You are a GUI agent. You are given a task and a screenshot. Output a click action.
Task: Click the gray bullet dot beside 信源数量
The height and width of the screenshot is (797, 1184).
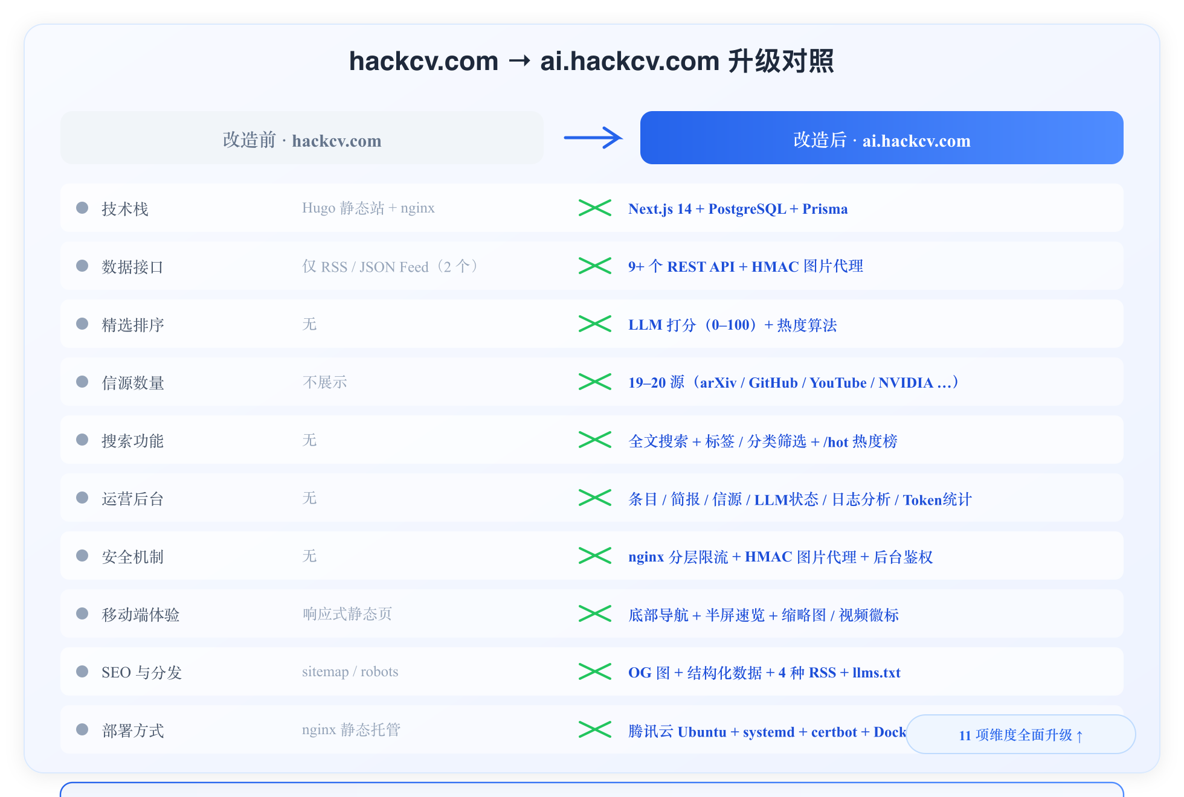tap(82, 382)
